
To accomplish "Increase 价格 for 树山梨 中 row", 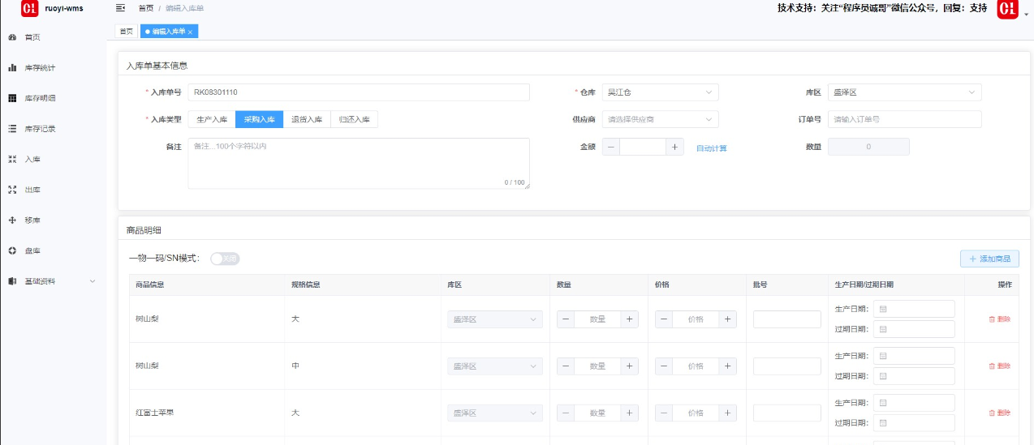I will [x=728, y=366].
